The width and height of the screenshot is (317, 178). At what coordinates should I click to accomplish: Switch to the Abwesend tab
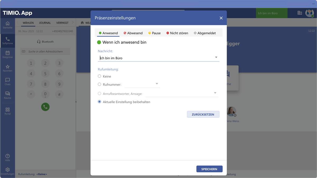tap(133, 33)
